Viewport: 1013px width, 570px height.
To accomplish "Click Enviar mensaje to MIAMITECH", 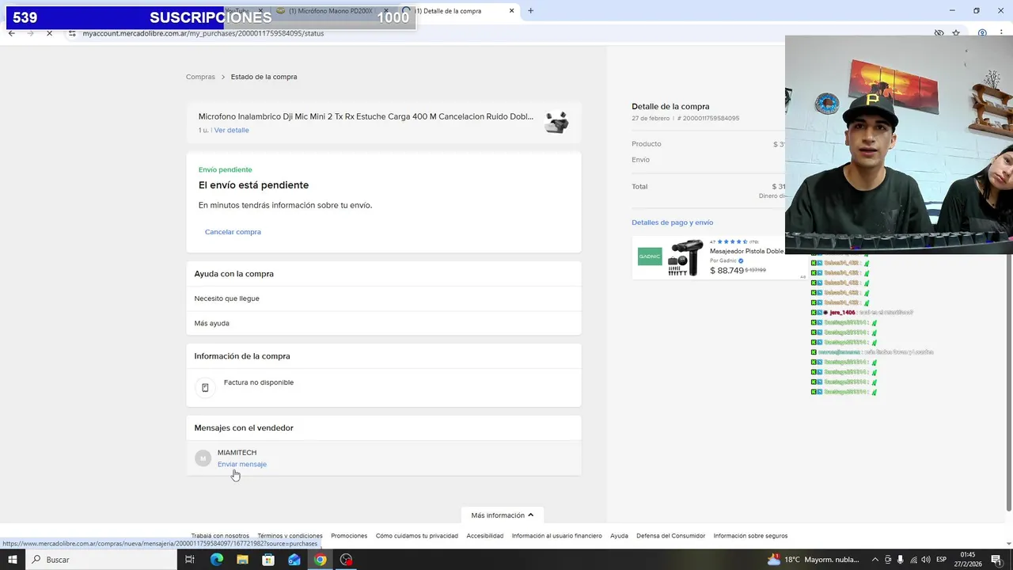I will click(x=242, y=464).
